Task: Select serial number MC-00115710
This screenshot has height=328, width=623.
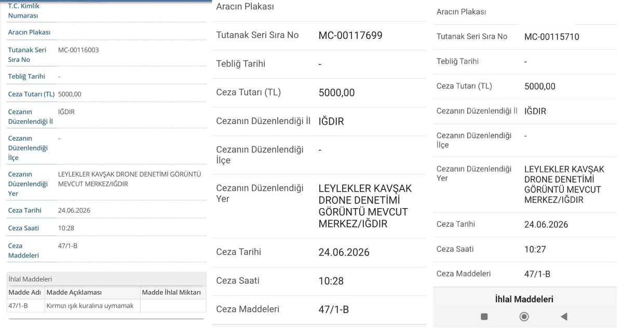Action: tap(552, 37)
